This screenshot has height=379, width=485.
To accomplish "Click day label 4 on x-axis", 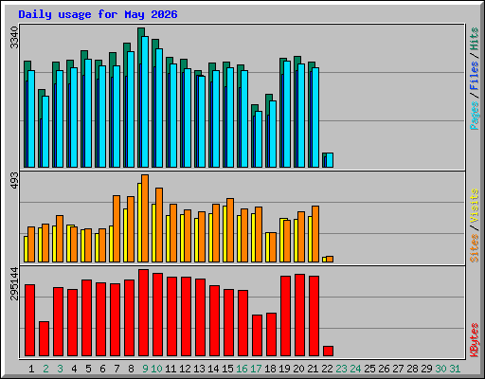I will pyautogui.click(x=74, y=369).
